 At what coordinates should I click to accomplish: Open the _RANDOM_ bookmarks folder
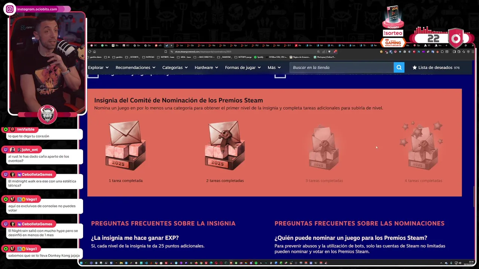(x=225, y=57)
